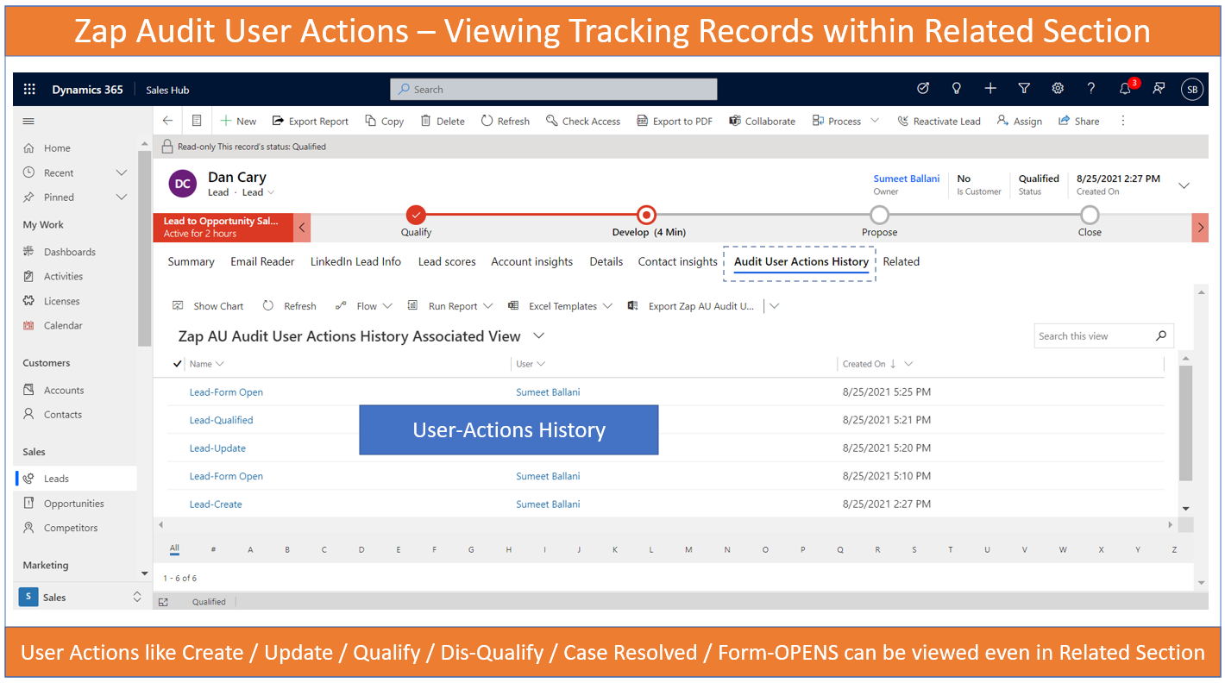The width and height of the screenshot is (1225, 683).
Task: Open the Details tab
Action: (x=606, y=261)
